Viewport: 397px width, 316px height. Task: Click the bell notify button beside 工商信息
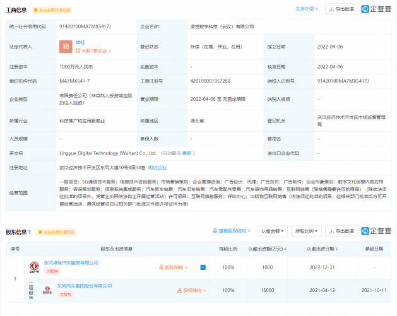click(x=52, y=10)
